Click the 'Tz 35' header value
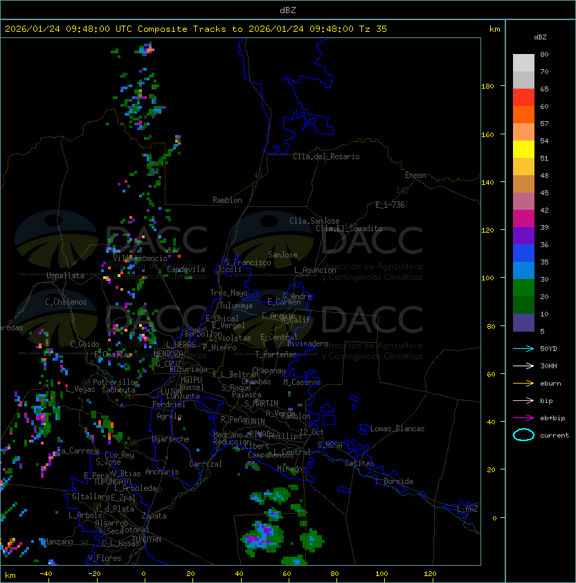The width and height of the screenshot is (576, 583). point(373,29)
